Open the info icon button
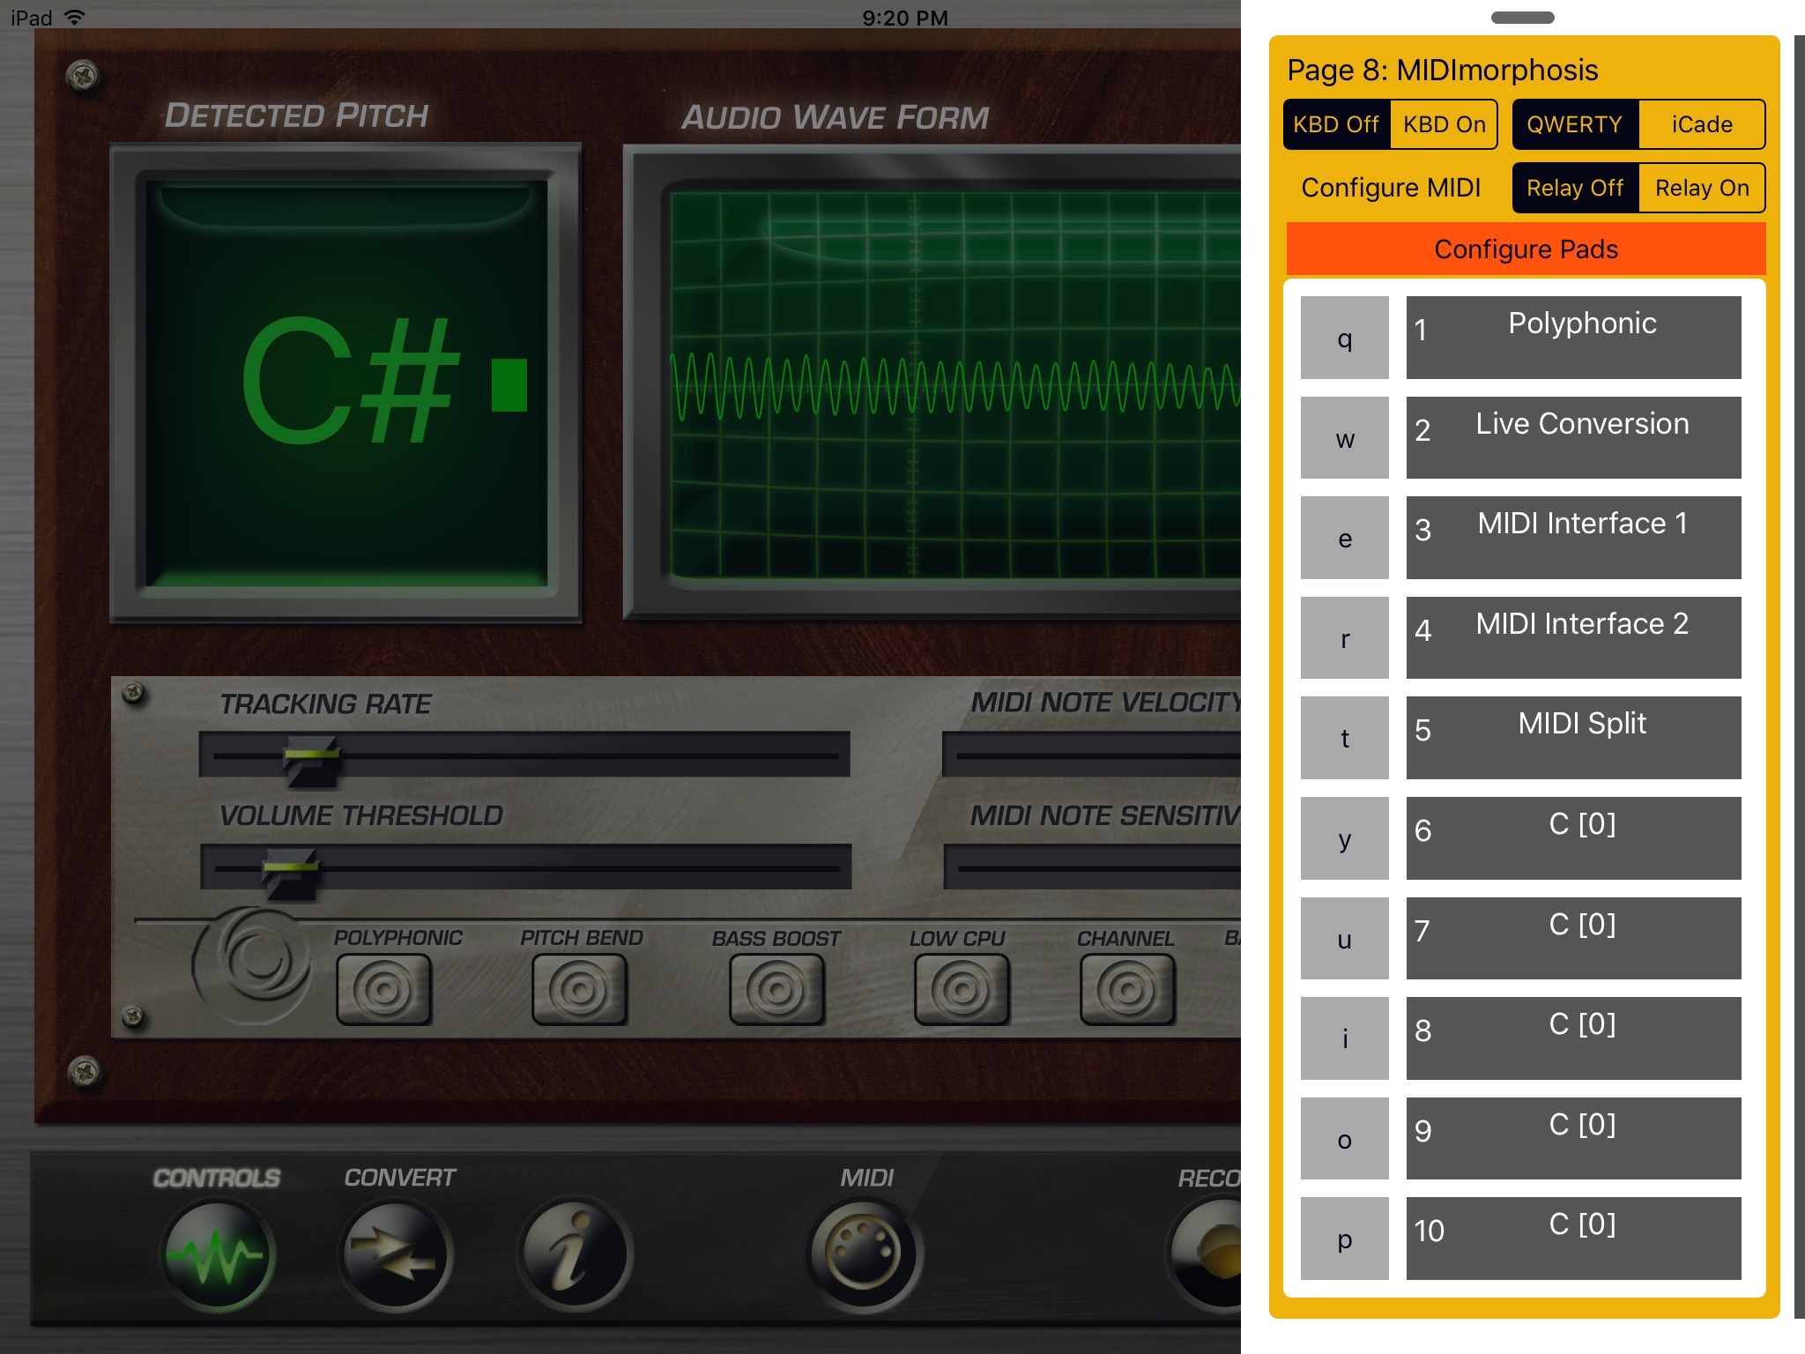 [x=575, y=1254]
